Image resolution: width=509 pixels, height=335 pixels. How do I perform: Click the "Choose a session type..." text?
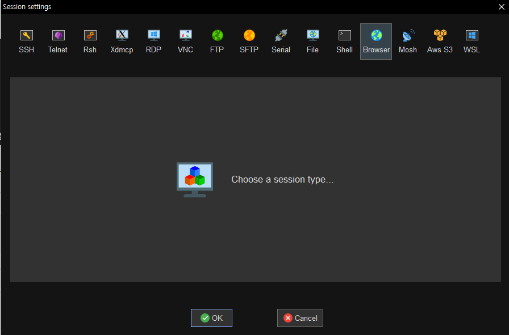282,179
